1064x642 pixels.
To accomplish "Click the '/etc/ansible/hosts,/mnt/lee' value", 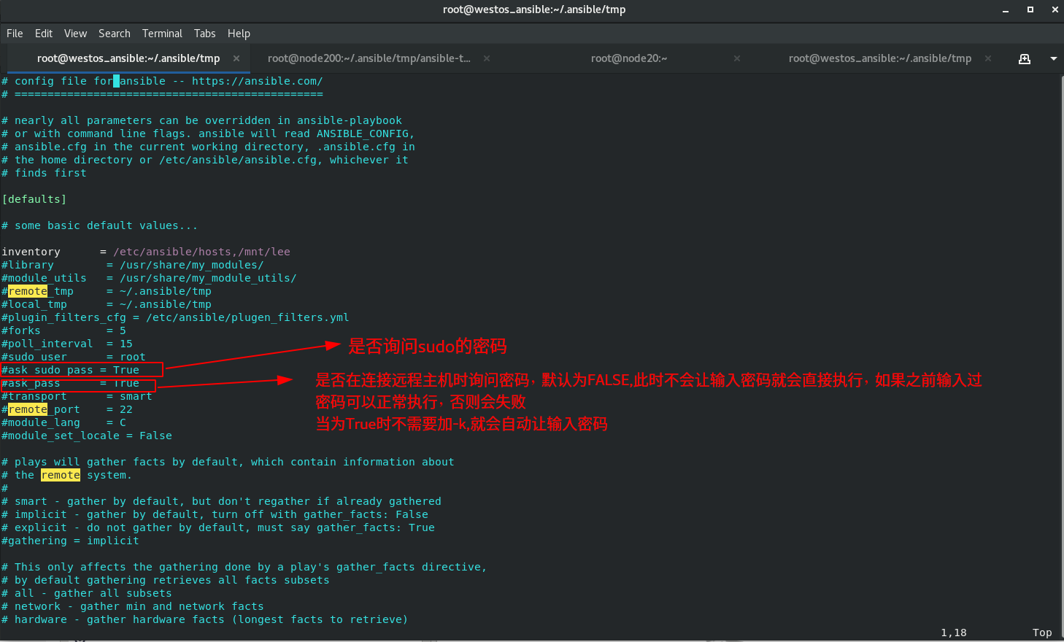I will coord(201,252).
